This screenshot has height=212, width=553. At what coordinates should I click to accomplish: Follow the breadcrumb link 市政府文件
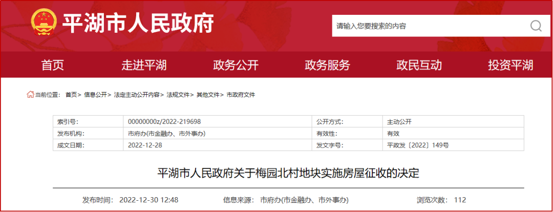point(241,95)
